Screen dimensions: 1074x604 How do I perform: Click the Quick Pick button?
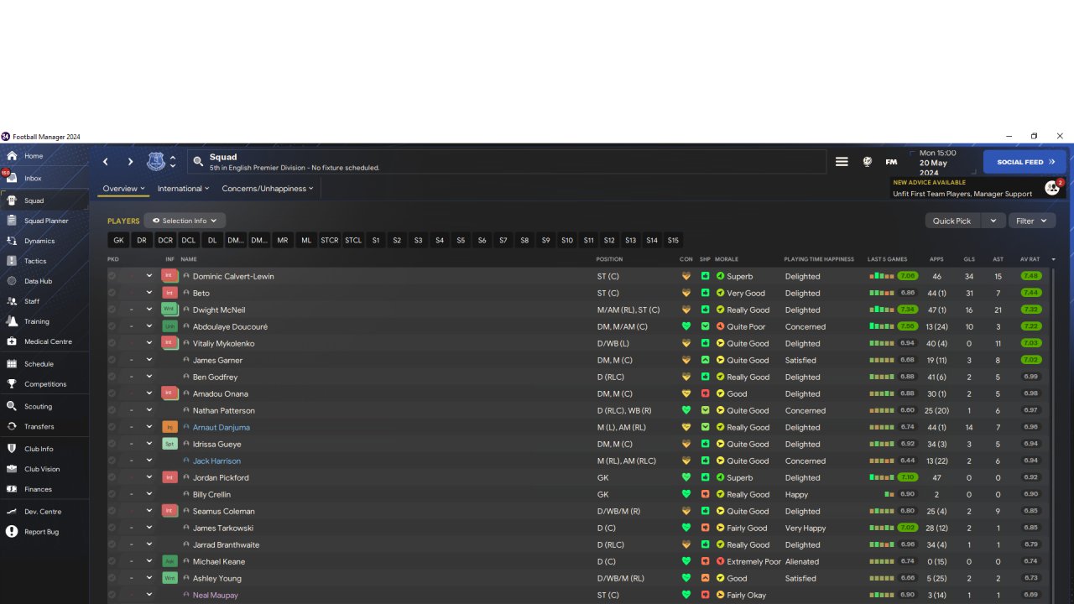click(951, 221)
